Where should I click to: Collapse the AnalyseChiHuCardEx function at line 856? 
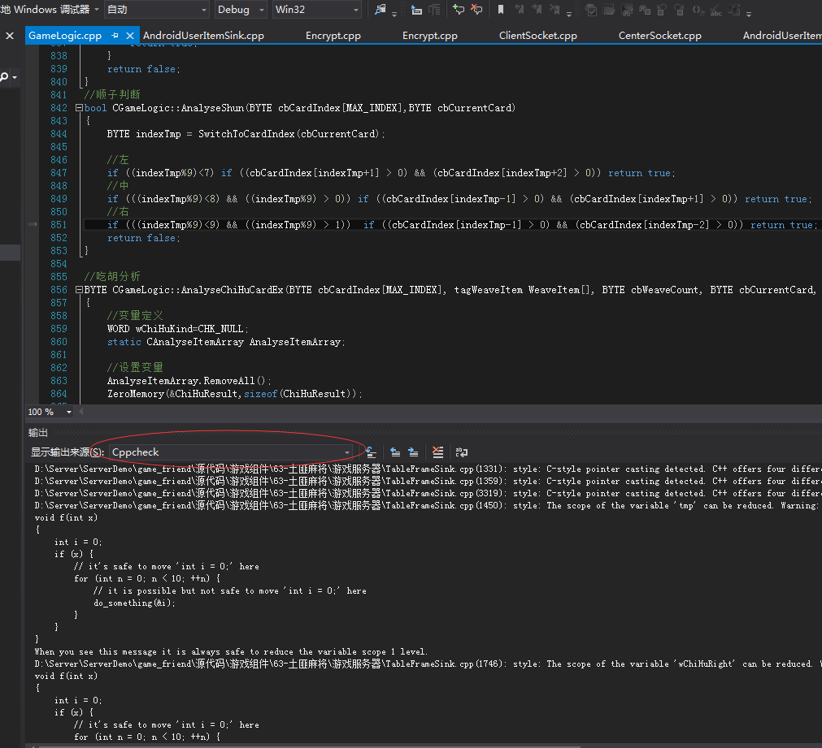[79, 290]
